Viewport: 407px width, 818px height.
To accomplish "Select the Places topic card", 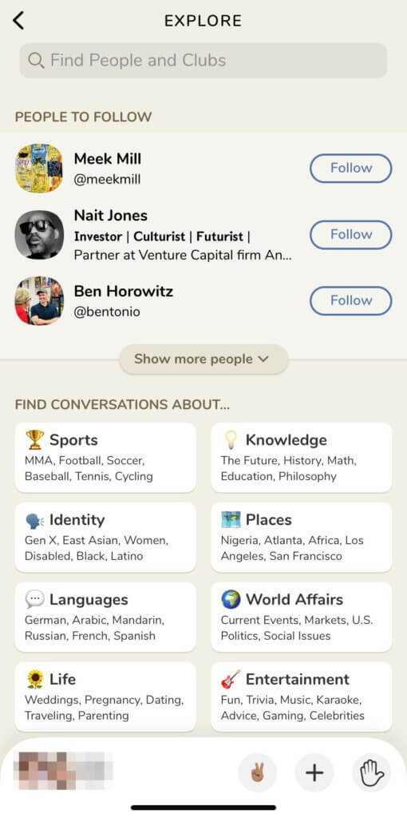I will pyautogui.click(x=301, y=538).
